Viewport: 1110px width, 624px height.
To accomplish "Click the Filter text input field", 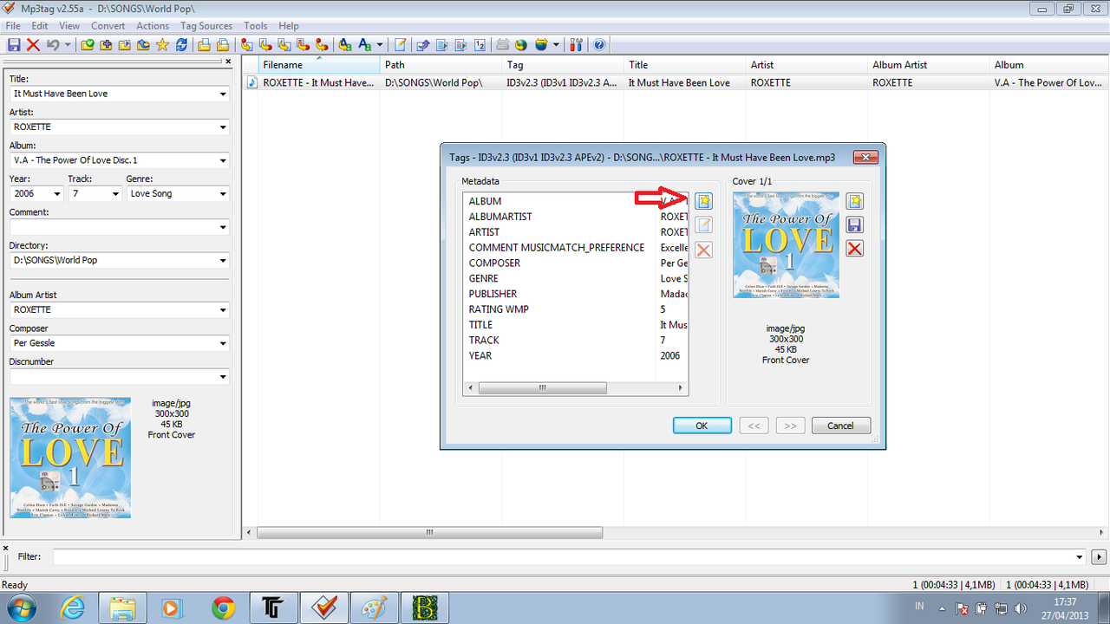I will pos(562,557).
